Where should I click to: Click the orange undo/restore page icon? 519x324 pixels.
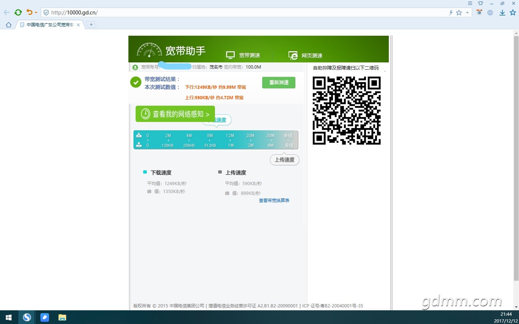(x=29, y=12)
